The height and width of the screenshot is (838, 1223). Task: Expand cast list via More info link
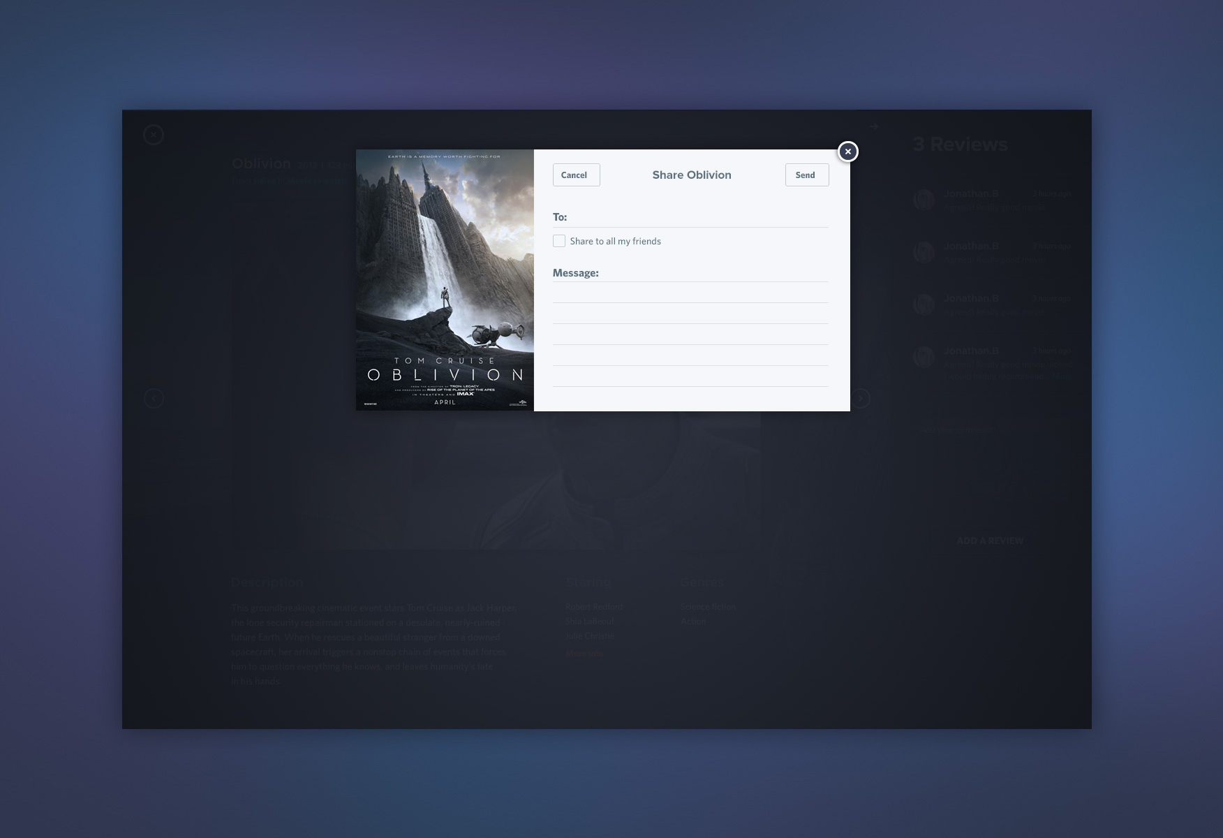tap(584, 654)
